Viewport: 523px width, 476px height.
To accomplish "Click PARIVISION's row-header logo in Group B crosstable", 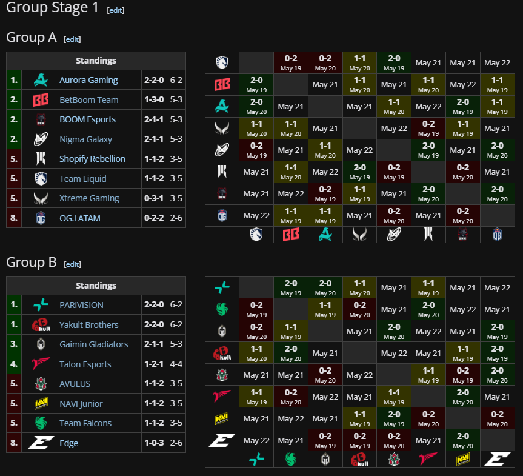I will (222, 287).
